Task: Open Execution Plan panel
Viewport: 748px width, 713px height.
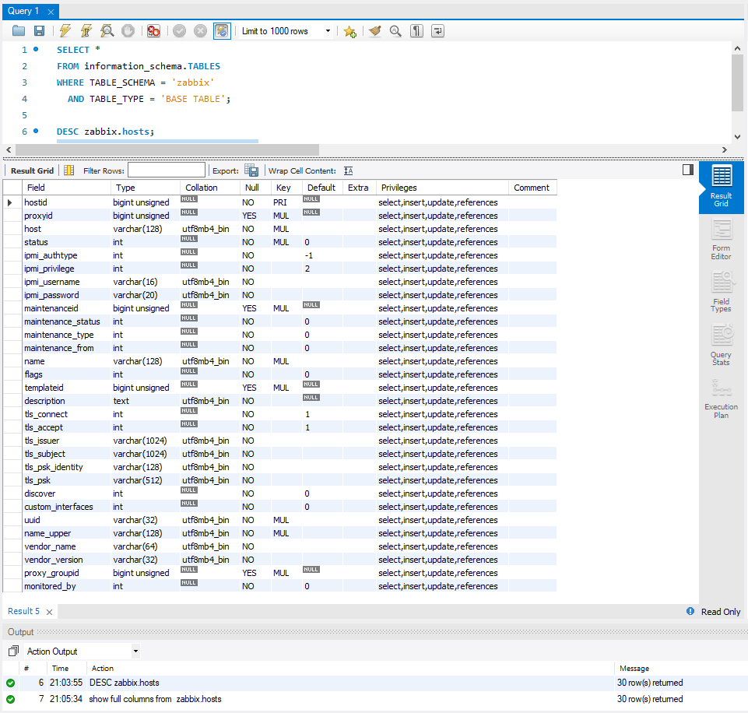Action: coord(722,399)
